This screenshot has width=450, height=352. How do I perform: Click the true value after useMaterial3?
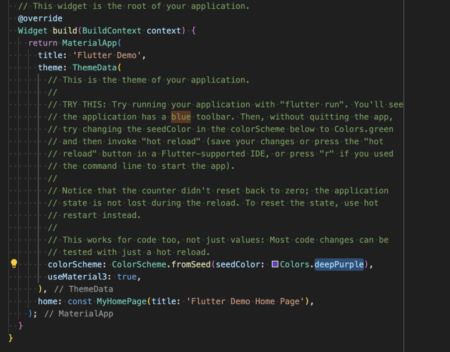(126, 276)
